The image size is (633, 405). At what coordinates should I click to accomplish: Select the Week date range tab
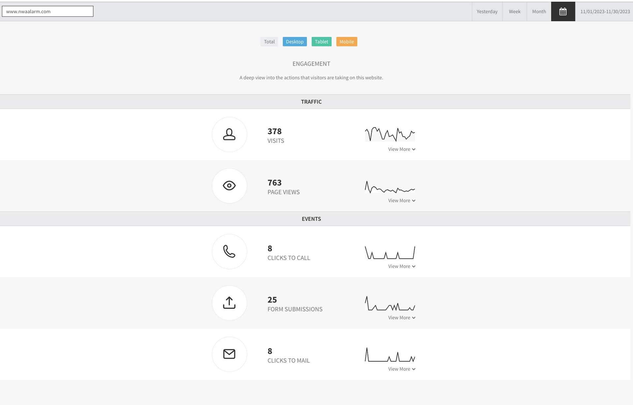tap(514, 12)
